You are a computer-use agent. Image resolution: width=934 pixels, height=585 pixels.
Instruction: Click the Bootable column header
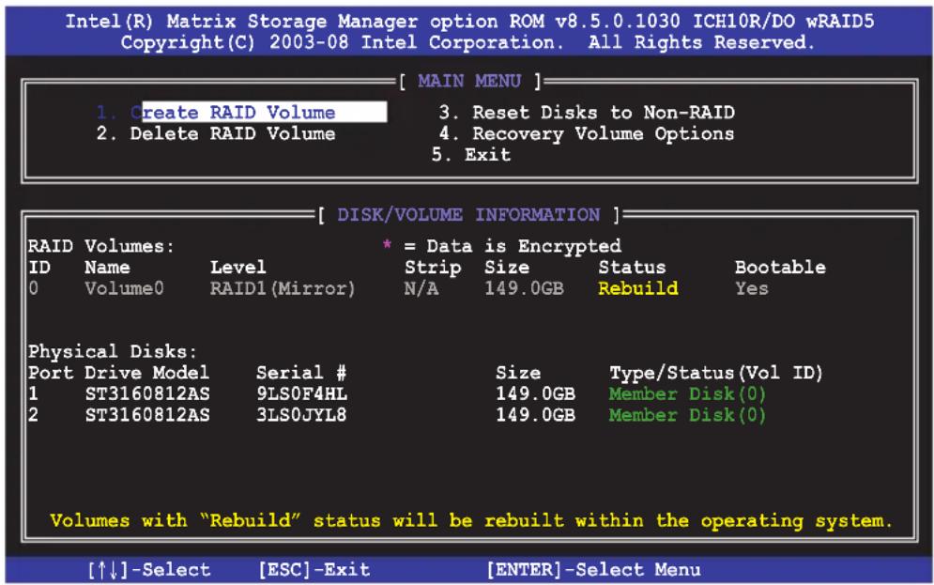tap(780, 268)
